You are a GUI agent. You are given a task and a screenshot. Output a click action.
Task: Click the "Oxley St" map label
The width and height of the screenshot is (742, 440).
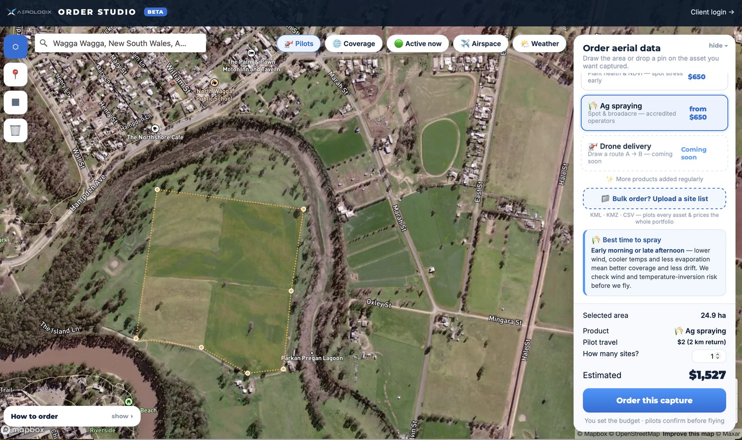tap(379, 303)
